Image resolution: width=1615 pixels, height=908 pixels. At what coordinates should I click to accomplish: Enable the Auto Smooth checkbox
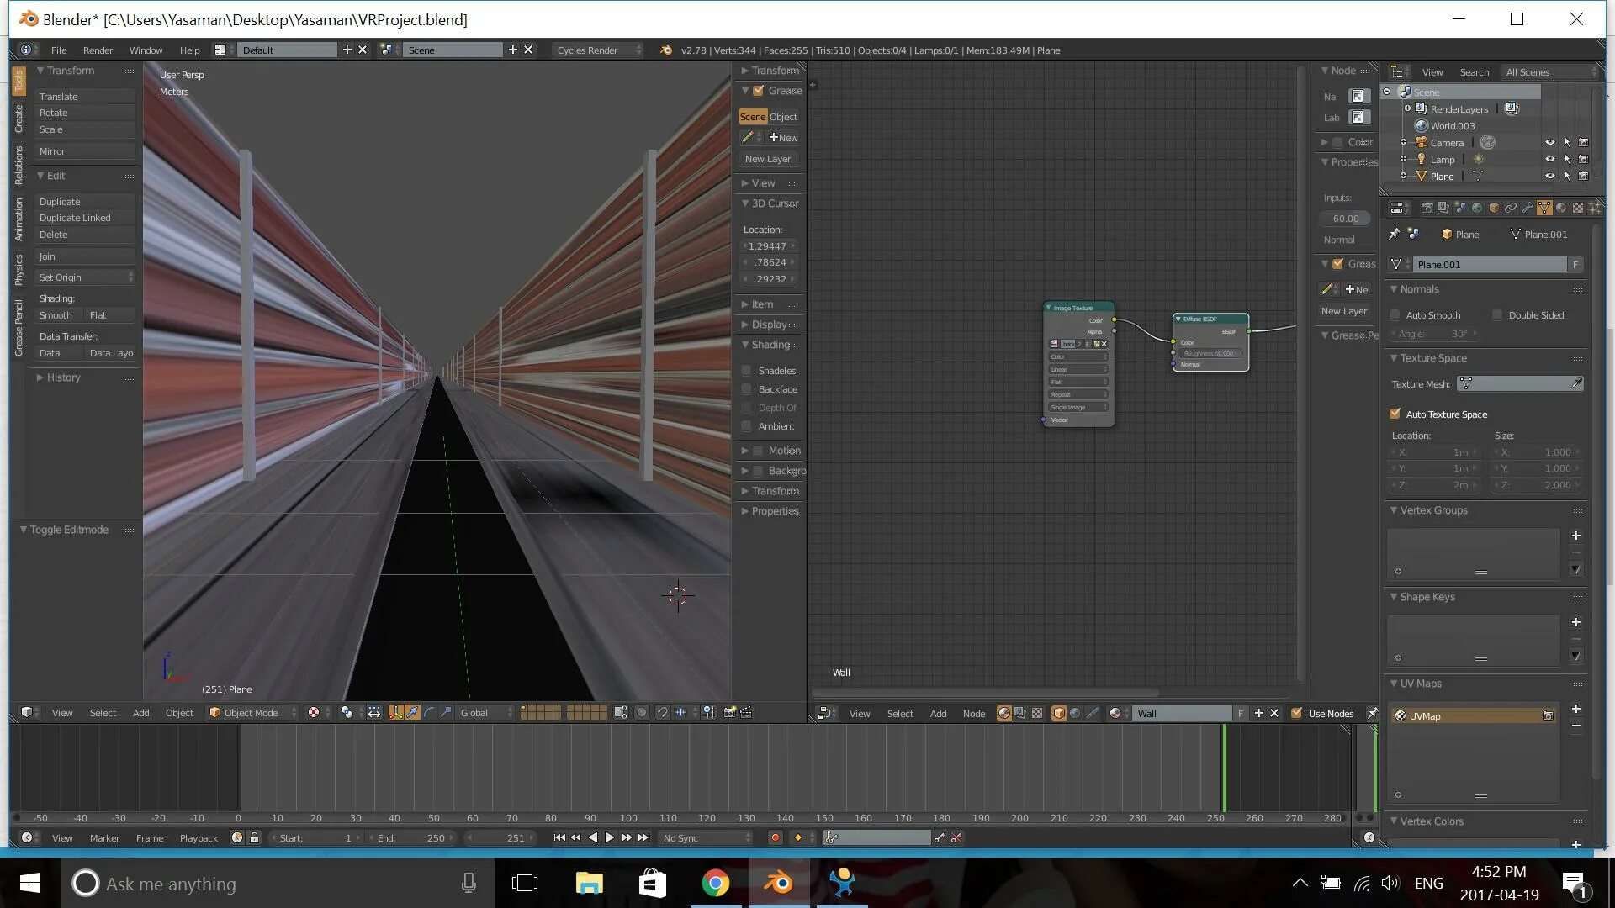[1395, 315]
